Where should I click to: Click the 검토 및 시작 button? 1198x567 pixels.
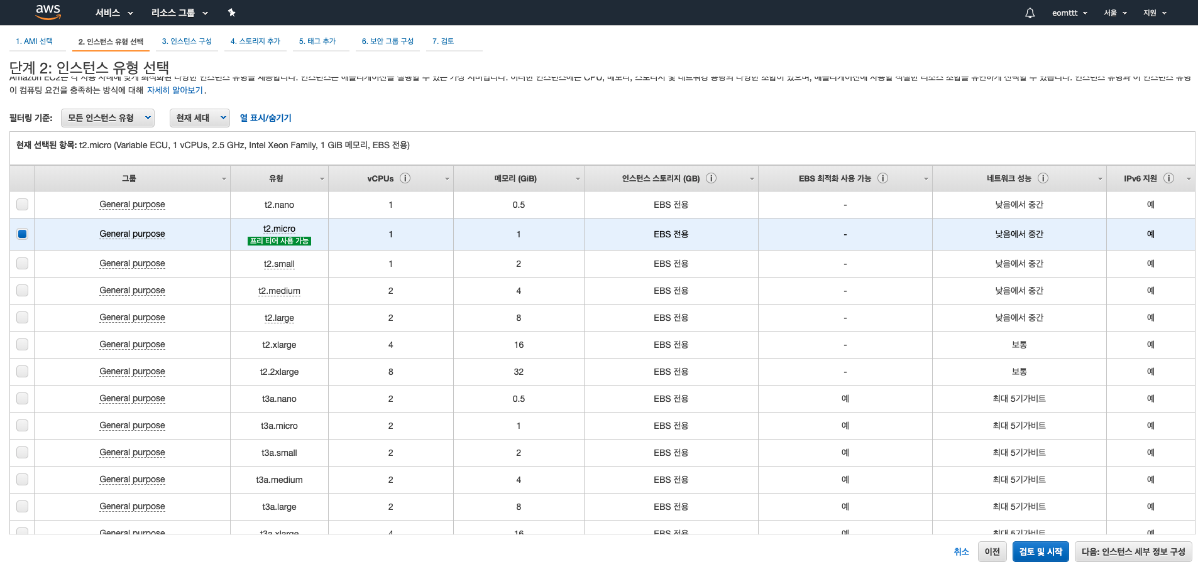(1041, 552)
